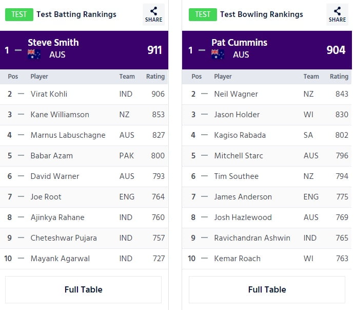Select Steve Smith's top-ranked batting banner
Screen dimensions: 354x310
[x=84, y=50]
